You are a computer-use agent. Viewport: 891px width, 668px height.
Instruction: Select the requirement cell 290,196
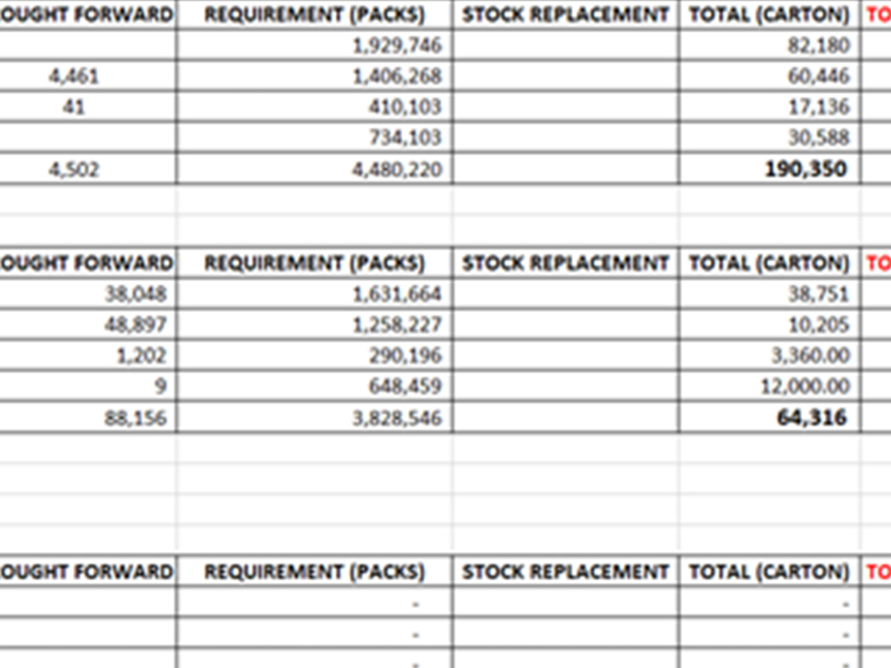click(315, 355)
